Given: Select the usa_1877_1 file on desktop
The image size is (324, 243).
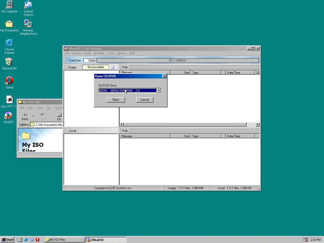Looking at the screenshot, I should click(9, 102).
